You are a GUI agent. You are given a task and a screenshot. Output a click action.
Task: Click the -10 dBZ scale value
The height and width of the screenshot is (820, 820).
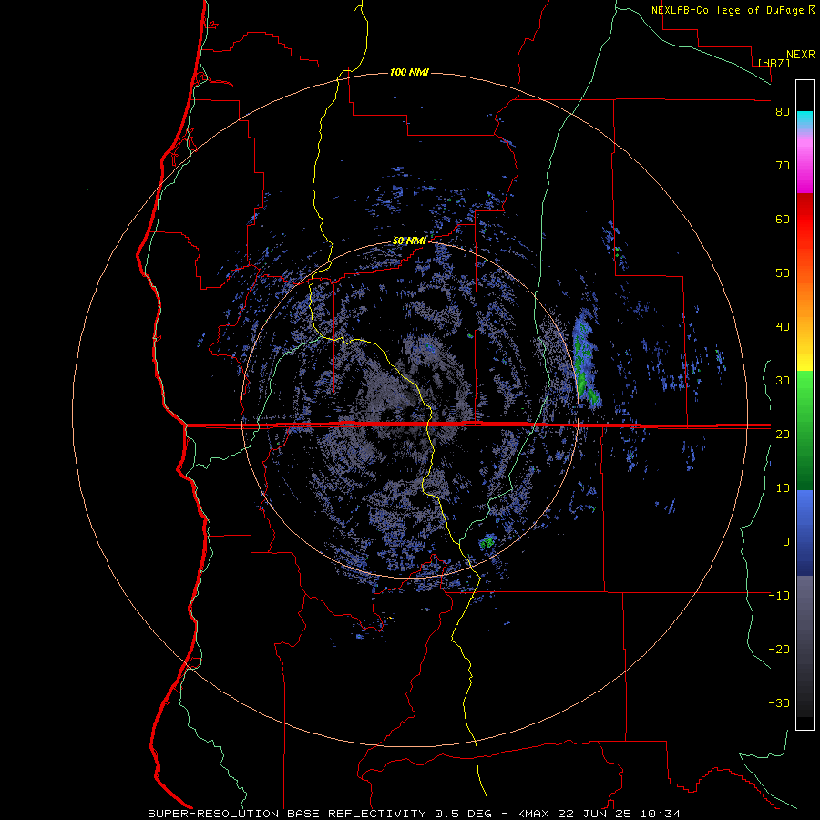779,595
